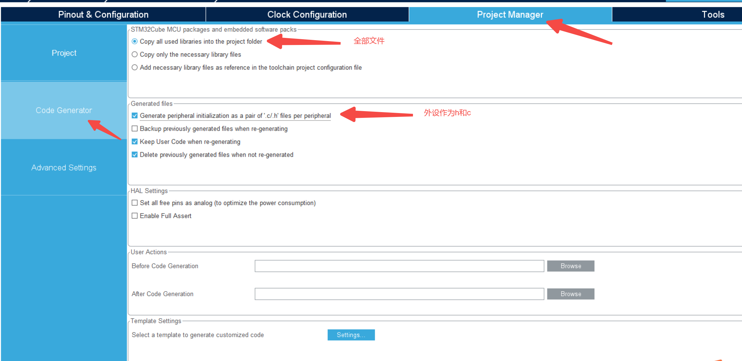Select Advanced Settings panel icon

click(64, 168)
